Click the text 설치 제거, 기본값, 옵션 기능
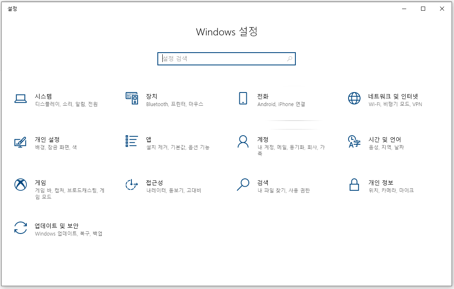This screenshot has width=454, height=289. [x=178, y=147]
